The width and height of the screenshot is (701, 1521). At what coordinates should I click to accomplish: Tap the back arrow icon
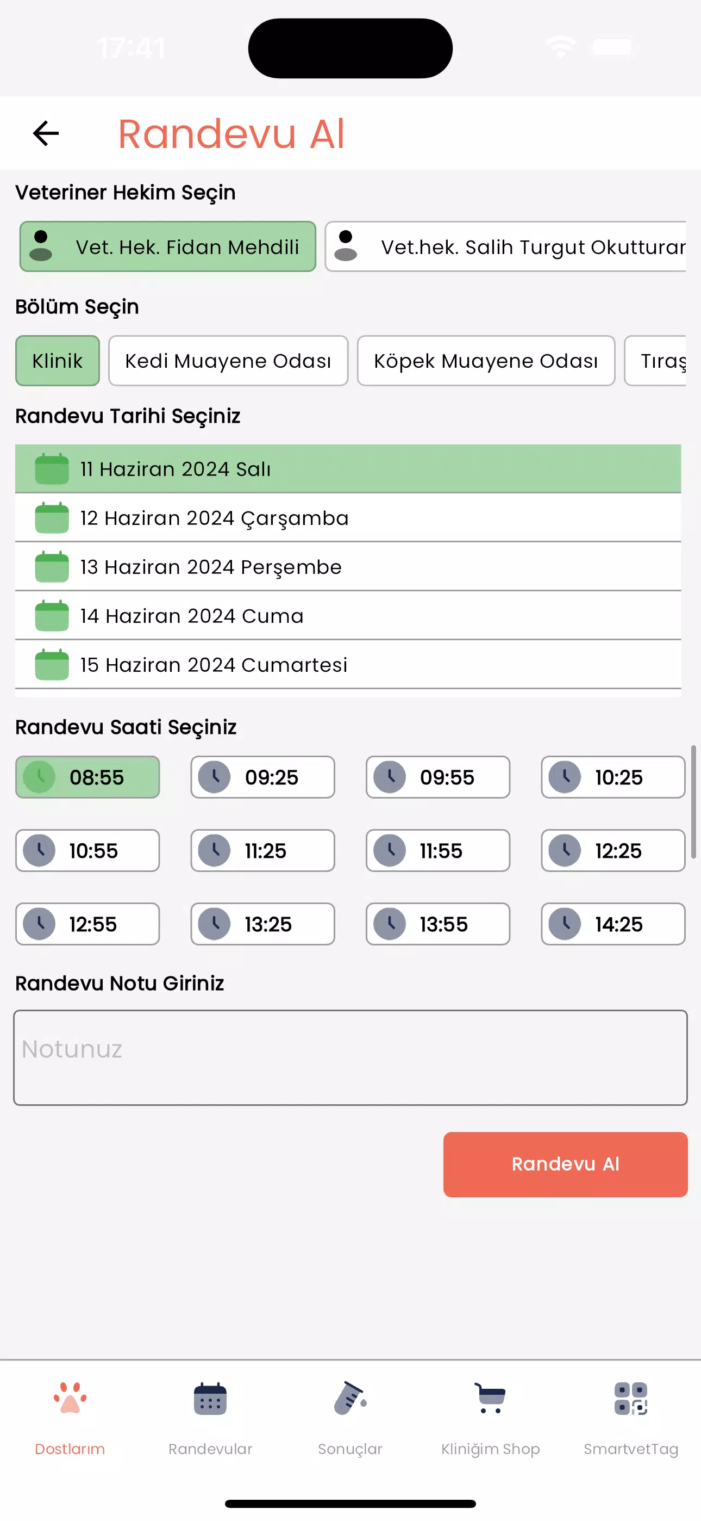pos(46,133)
